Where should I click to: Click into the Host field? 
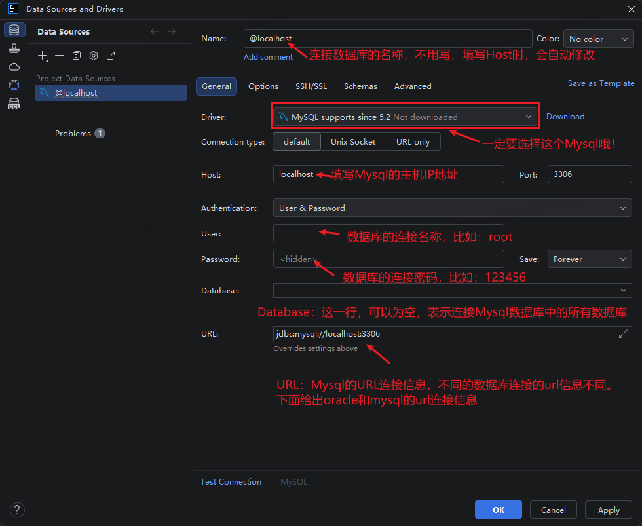click(388, 174)
